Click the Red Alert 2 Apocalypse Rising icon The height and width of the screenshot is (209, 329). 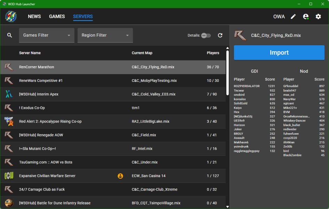[x=9, y=121]
